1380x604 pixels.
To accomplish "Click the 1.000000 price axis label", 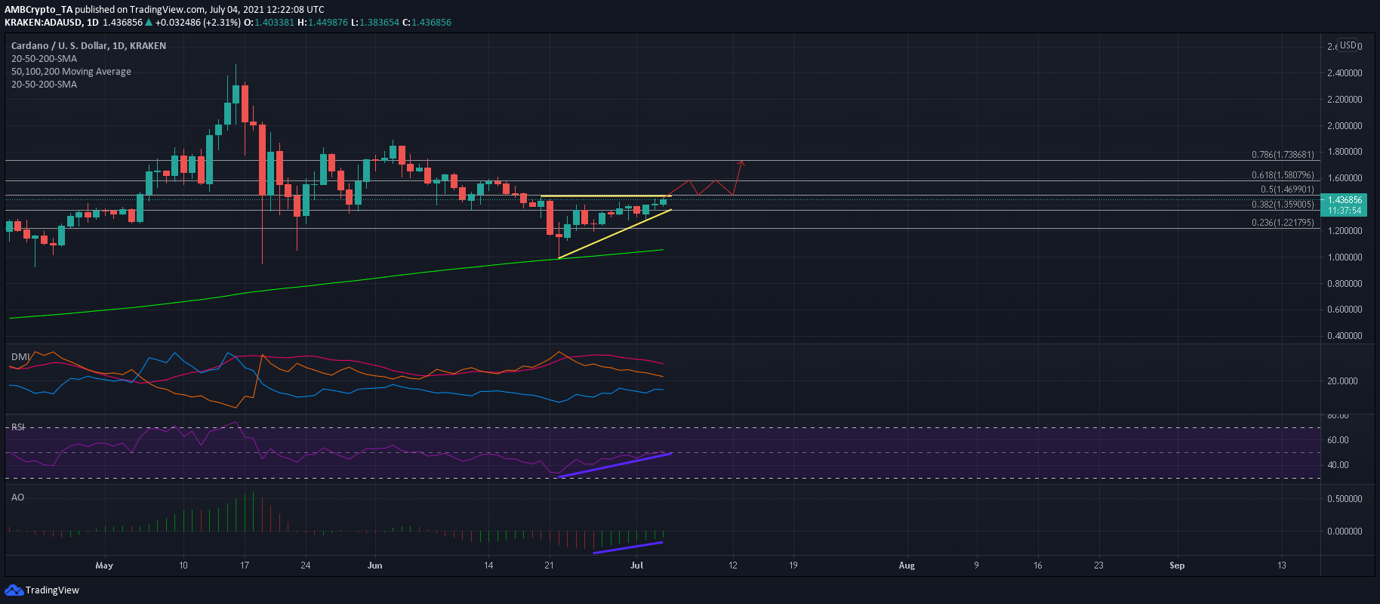I will (1345, 257).
